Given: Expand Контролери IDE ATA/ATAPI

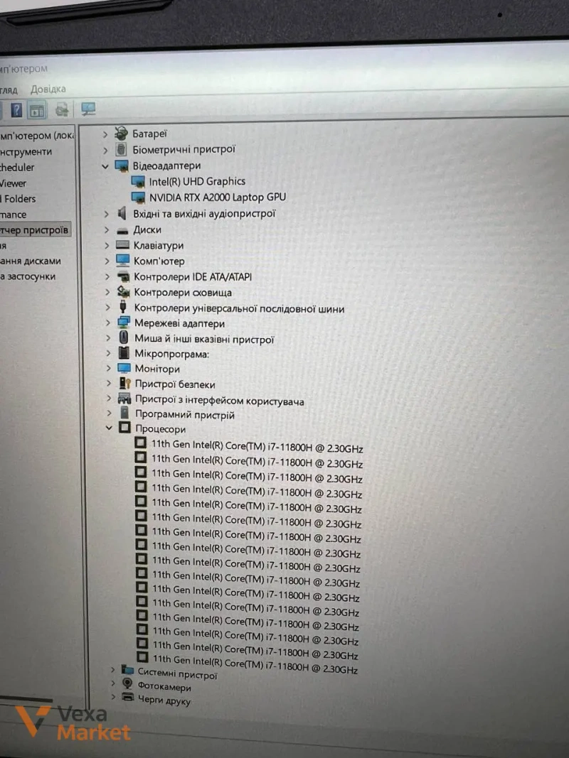Looking at the screenshot, I should pos(107,277).
